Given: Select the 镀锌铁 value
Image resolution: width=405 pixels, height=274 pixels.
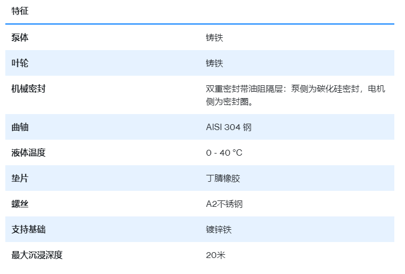Looking at the screenshot, I should pyautogui.click(x=218, y=230).
